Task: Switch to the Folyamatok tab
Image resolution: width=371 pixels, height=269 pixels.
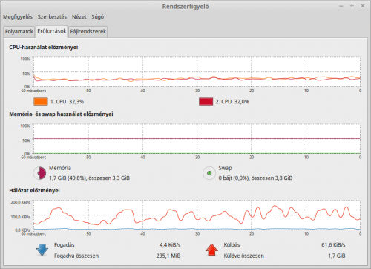Action: (x=19, y=32)
